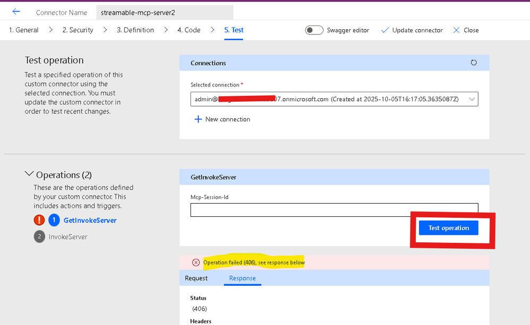The image size is (530, 325).
Task: Click the Operation failed (406) message
Action: point(254,262)
